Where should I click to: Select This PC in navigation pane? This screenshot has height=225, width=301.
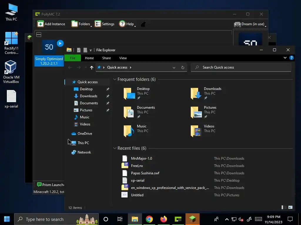click(83, 143)
